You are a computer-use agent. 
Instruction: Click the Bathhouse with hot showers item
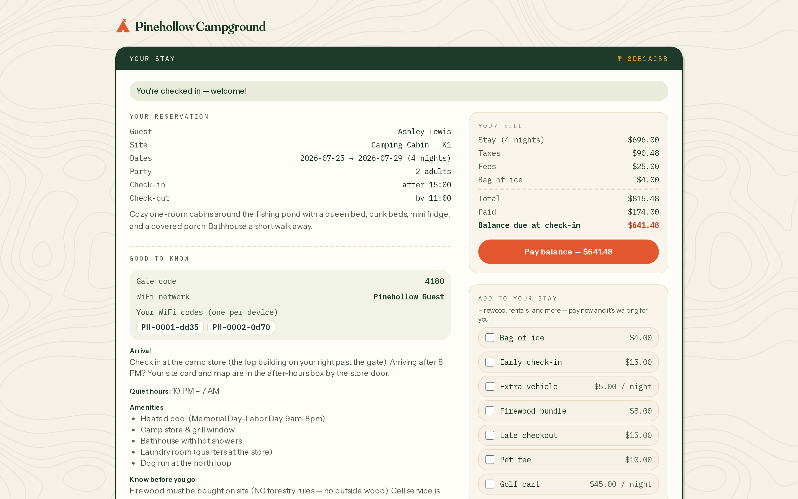(191, 441)
